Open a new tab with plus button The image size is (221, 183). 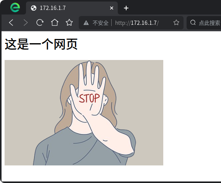126,8
